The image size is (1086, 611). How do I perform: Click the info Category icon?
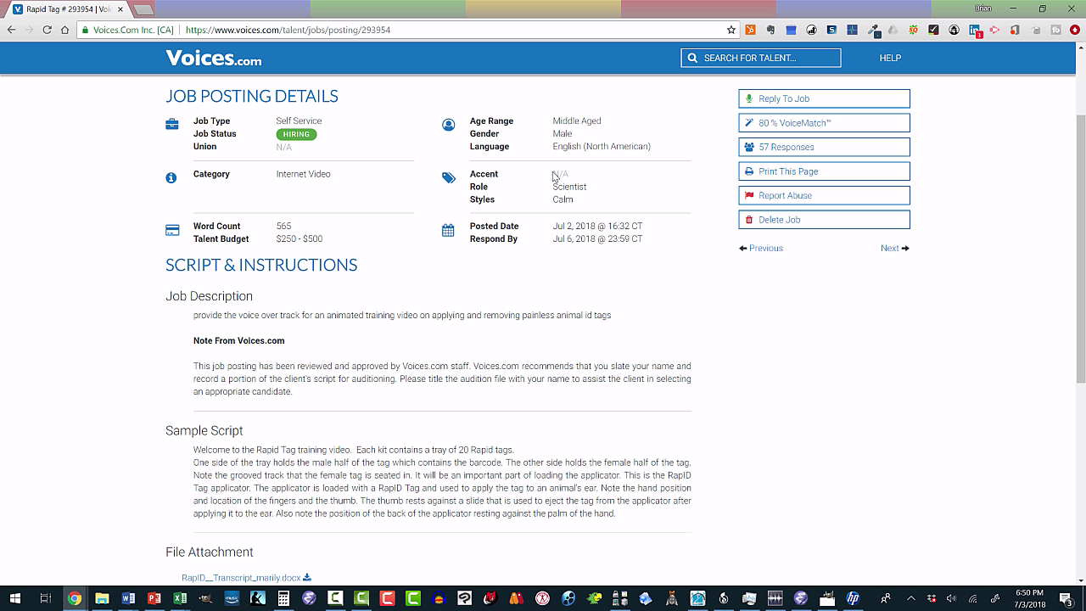click(171, 177)
